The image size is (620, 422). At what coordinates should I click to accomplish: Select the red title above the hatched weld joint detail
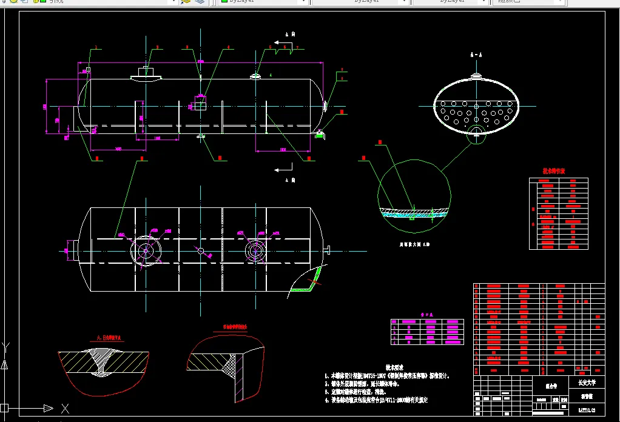point(109,338)
